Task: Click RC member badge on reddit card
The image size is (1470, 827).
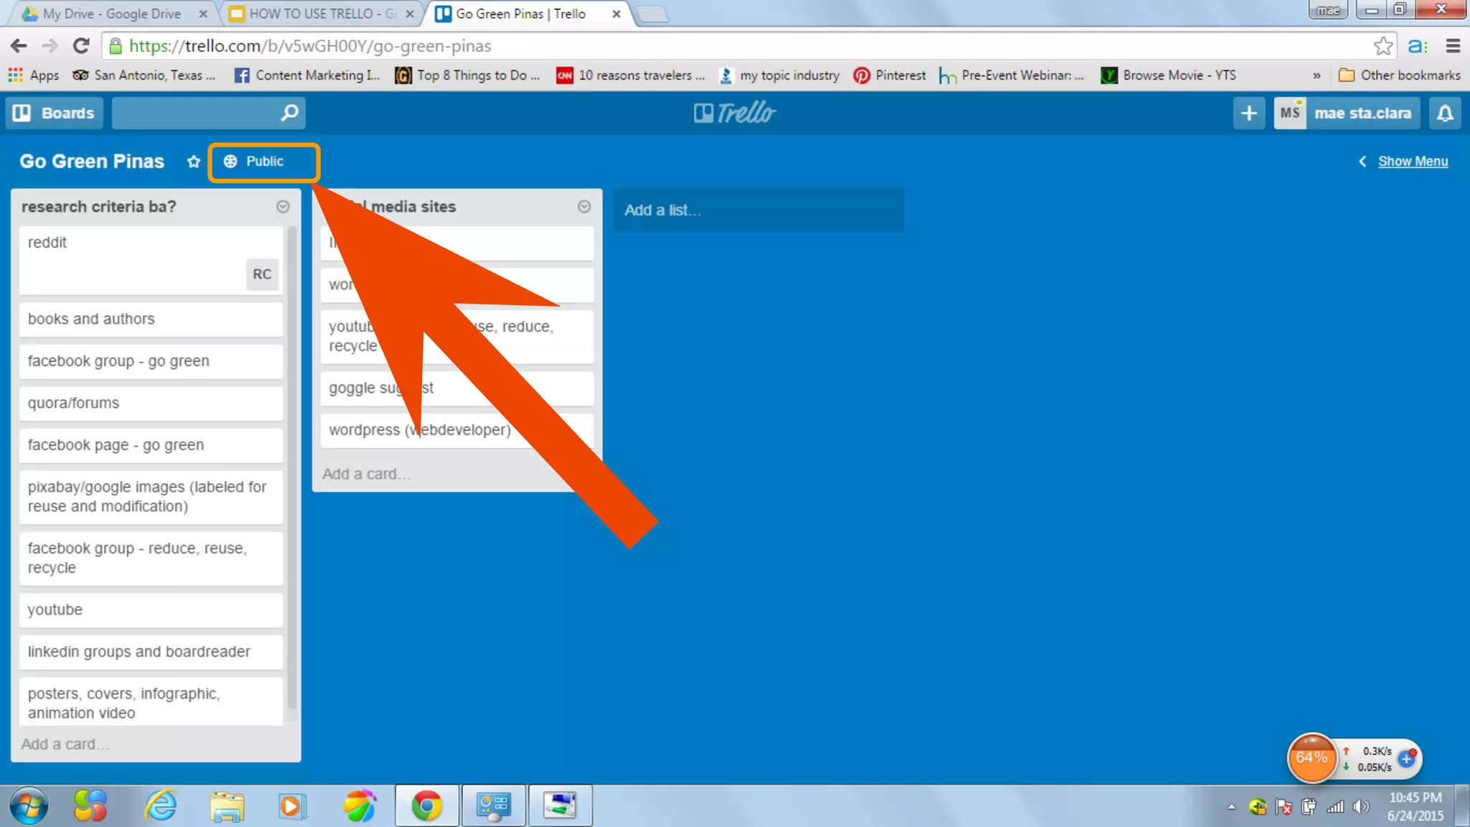Action: tap(262, 274)
